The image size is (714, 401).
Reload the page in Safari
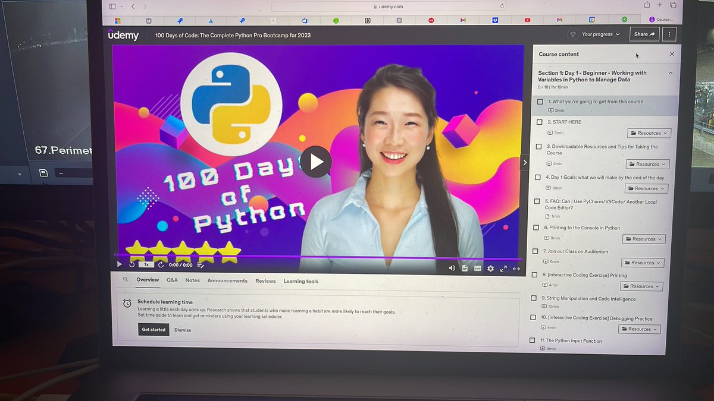[x=502, y=6]
